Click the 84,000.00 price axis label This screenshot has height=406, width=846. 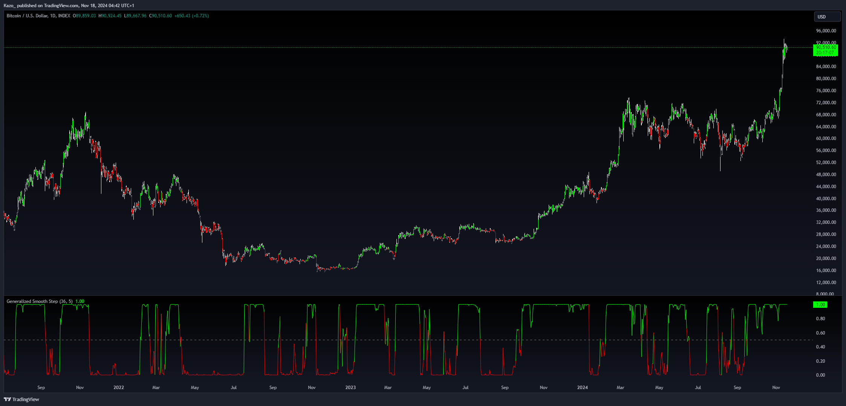(x=826, y=67)
